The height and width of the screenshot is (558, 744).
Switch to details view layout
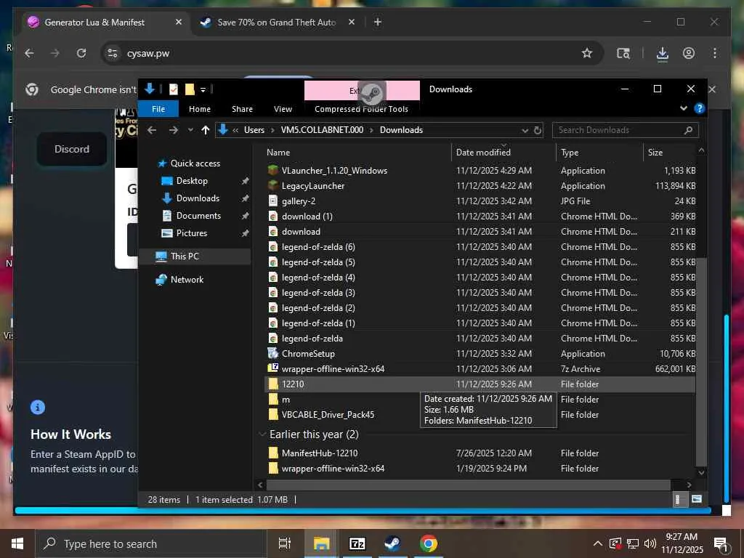pyautogui.click(x=679, y=499)
